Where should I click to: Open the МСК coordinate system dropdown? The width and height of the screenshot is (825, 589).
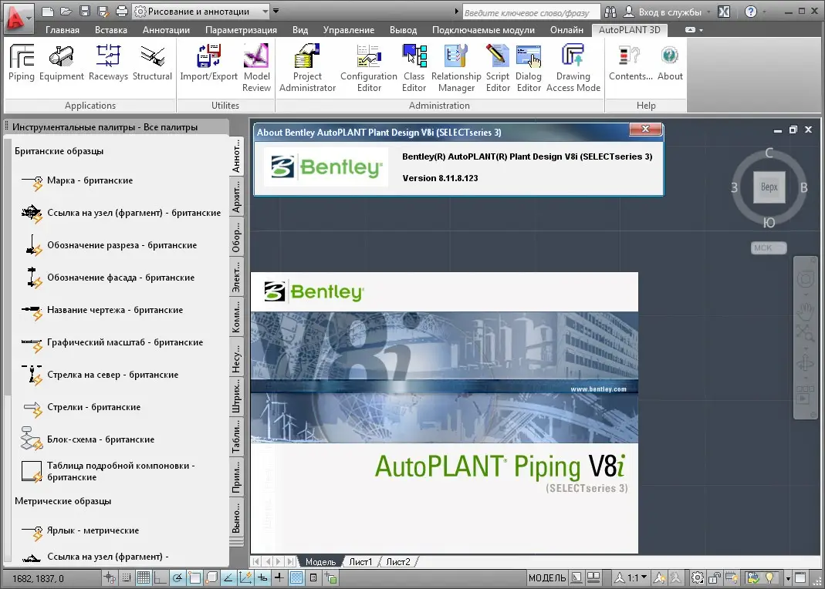[x=769, y=248]
